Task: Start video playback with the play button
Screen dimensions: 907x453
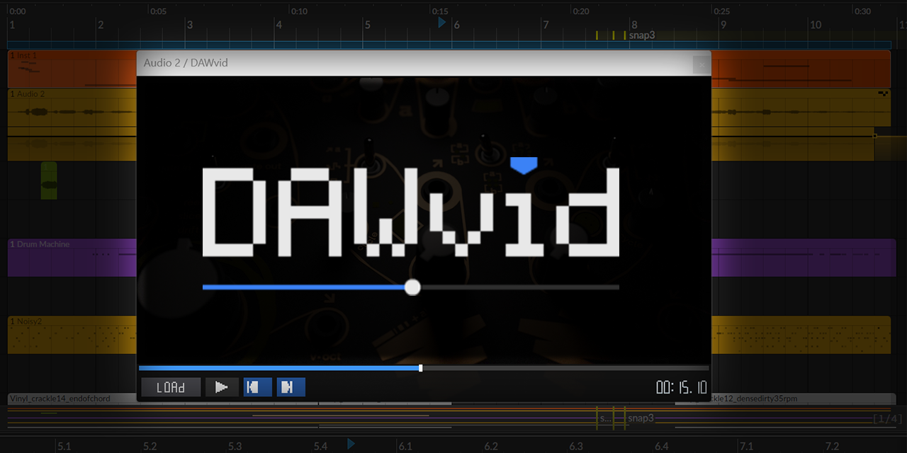Action: 222,387
